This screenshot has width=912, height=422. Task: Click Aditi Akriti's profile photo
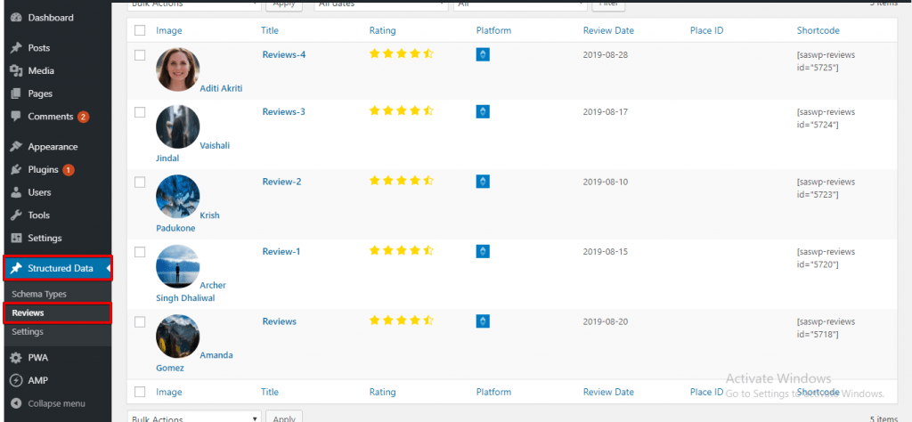(x=178, y=69)
